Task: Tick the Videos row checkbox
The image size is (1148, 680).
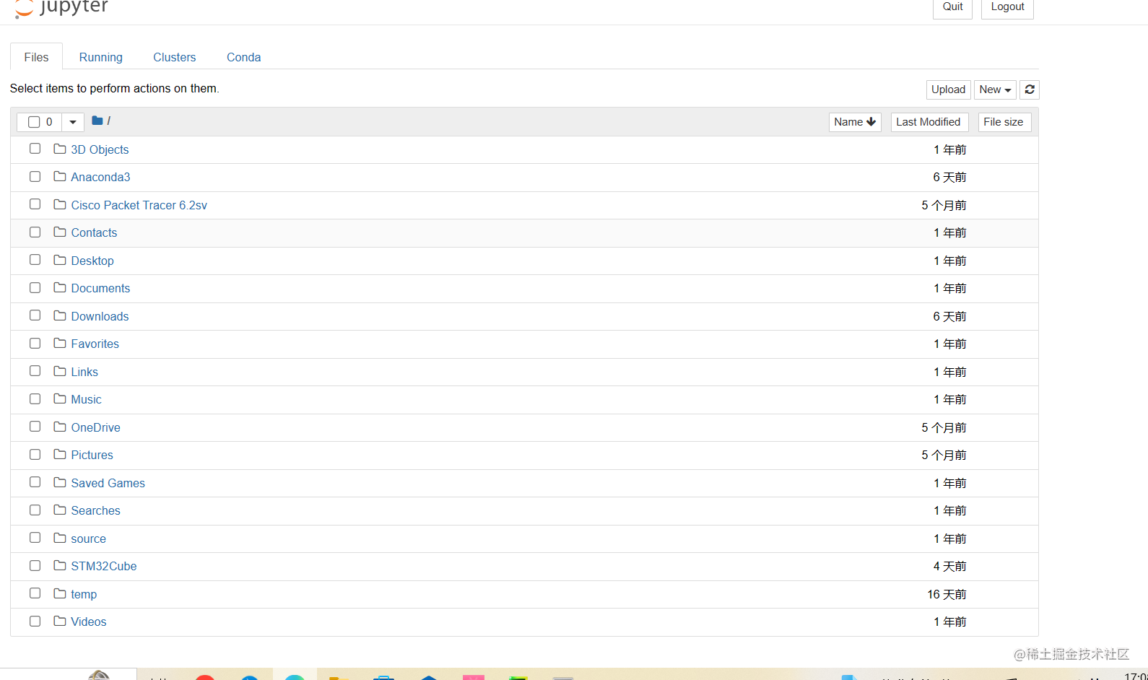Action: 35,621
